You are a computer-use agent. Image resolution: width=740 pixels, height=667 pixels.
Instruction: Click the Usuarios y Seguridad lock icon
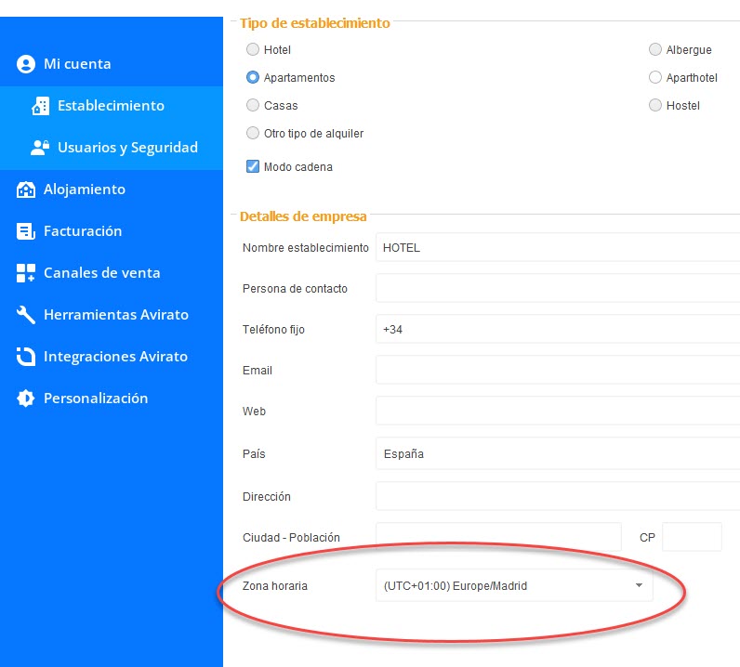pos(40,148)
